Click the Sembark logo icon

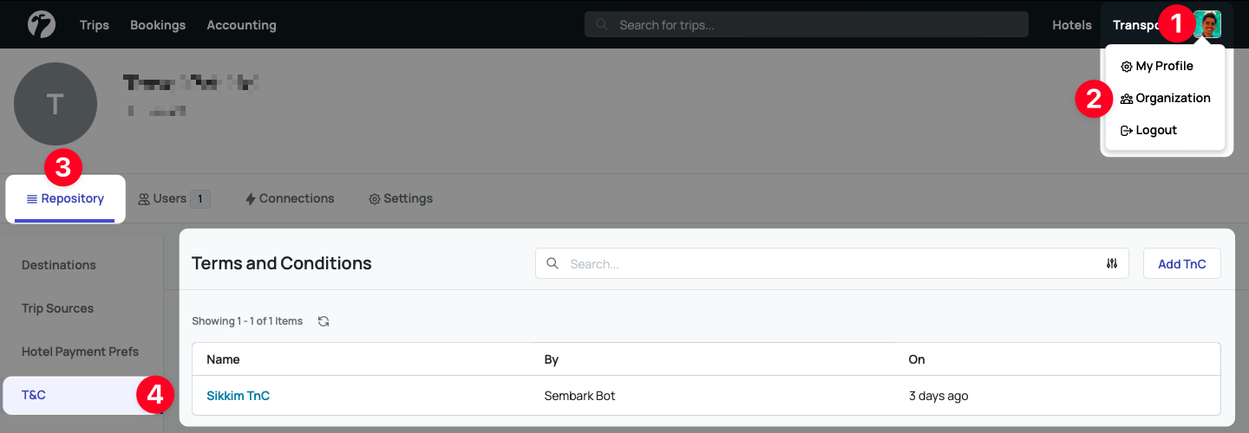coord(41,24)
